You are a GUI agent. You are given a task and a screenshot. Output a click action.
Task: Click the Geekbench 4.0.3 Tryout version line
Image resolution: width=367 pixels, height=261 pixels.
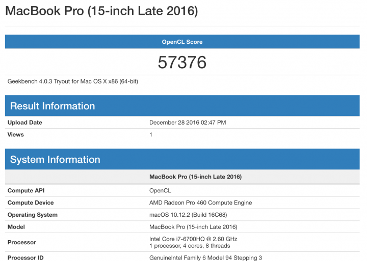(73, 81)
